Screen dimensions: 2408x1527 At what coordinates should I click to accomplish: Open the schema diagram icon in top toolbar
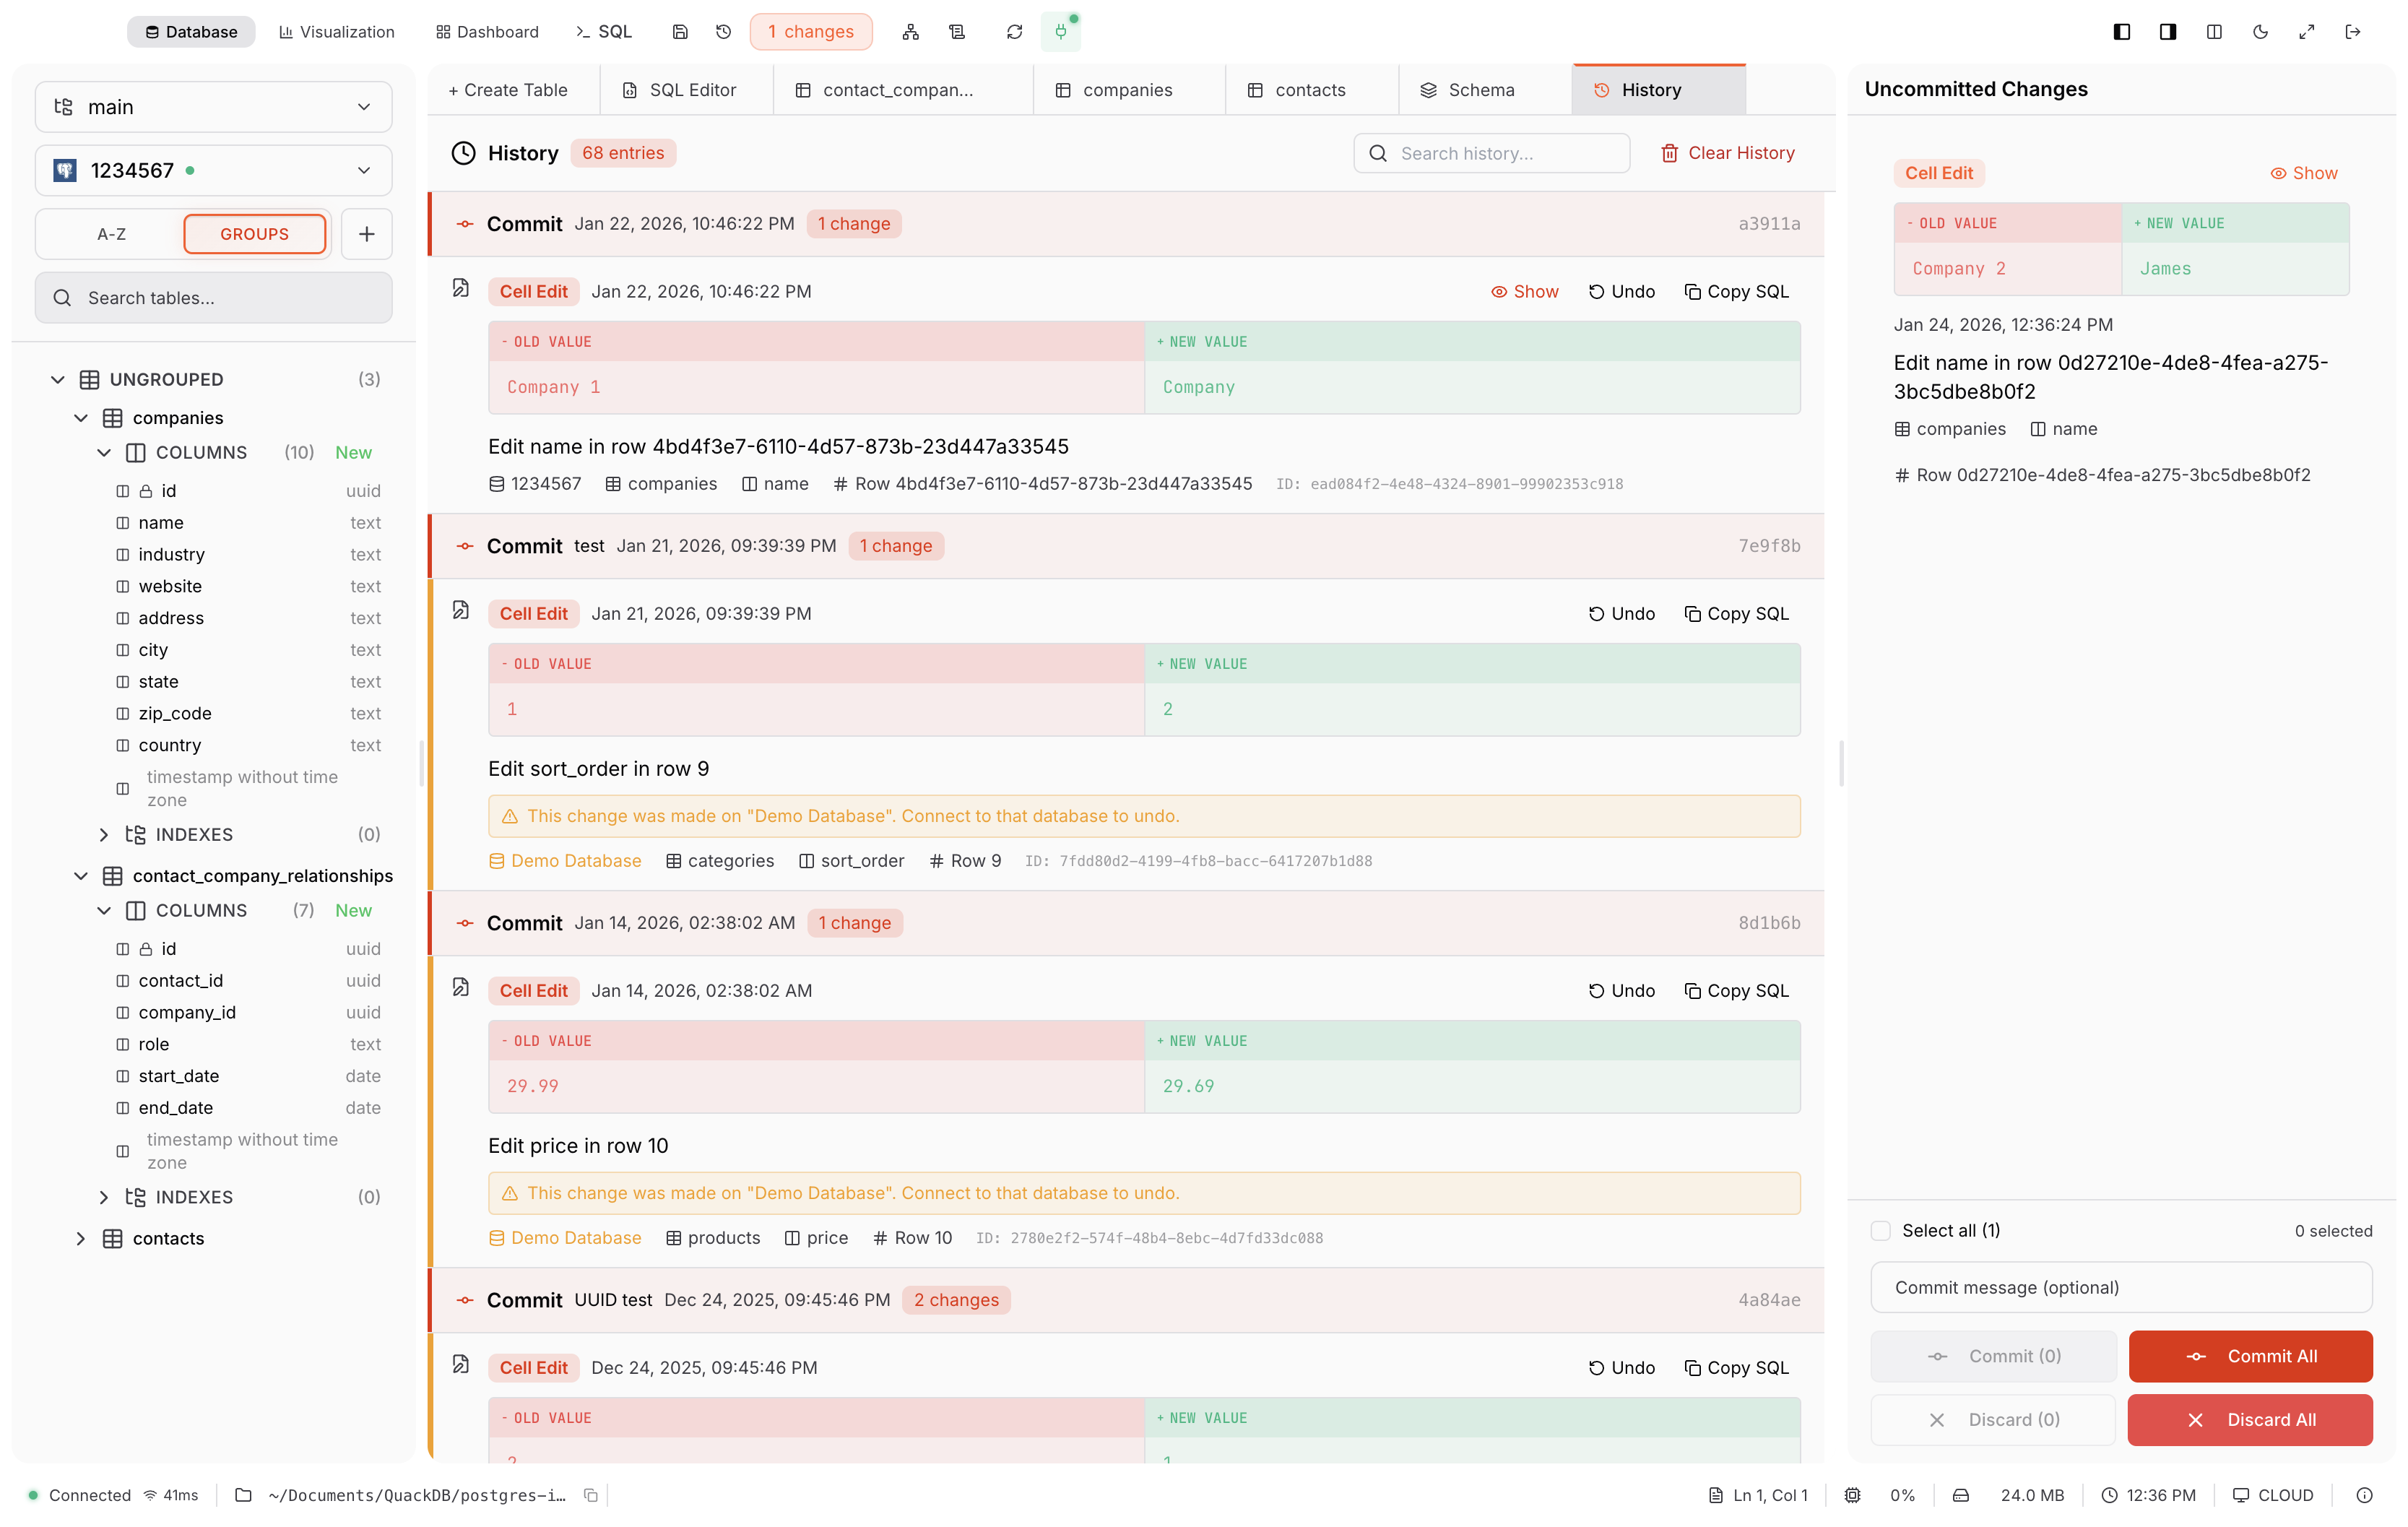(910, 32)
